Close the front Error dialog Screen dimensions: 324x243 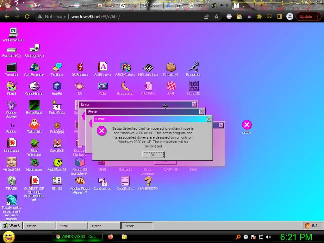pyautogui.click(x=209, y=119)
